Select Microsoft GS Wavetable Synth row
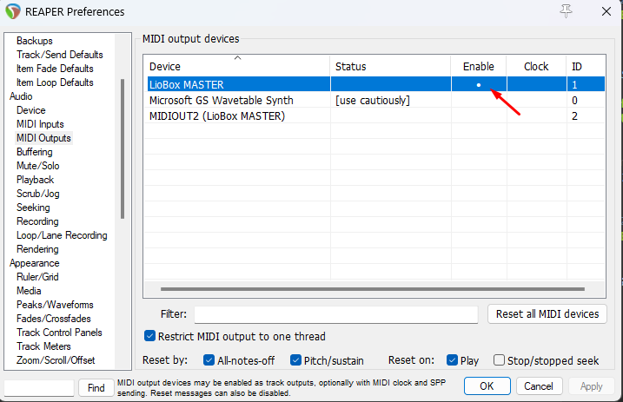 coord(374,101)
